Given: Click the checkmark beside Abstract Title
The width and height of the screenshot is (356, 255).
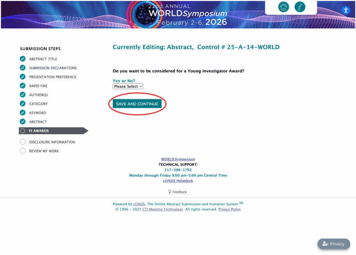Looking at the screenshot, I should click(23, 59).
